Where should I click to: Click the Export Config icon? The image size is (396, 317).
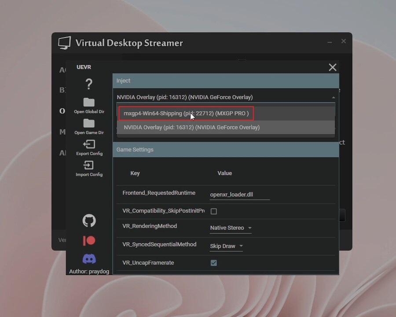[89, 144]
